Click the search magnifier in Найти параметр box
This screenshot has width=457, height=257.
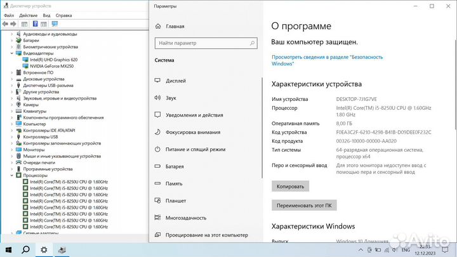tap(252, 43)
